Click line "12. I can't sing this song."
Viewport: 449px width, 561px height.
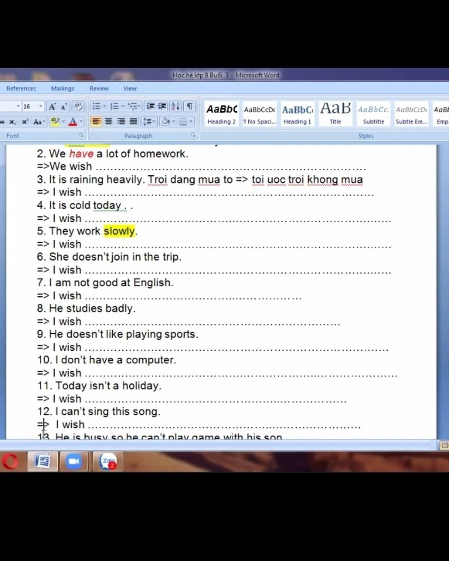tap(99, 412)
